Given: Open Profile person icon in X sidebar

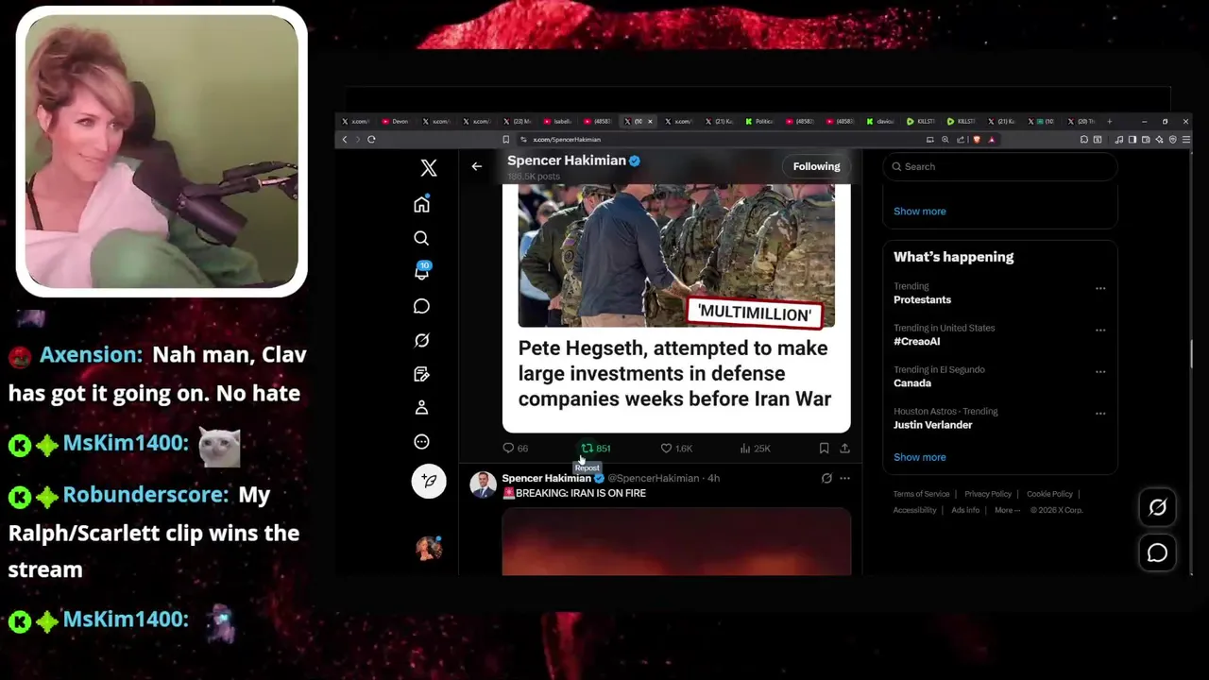Looking at the screenshot, I should (421, 407).
